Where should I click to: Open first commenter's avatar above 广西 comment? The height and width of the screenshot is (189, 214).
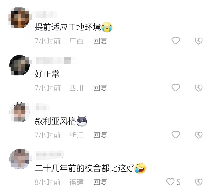pos(19,18)
